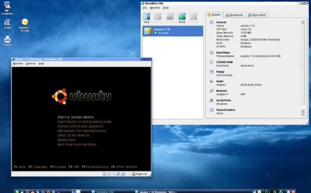Switch to the Snapshots tab
311x193 pixels.
234,15
